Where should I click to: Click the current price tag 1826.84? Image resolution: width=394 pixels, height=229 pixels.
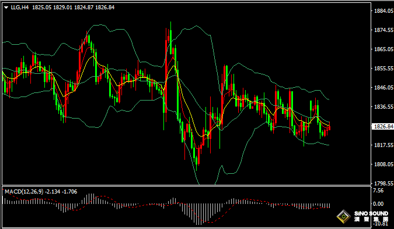(x=383, y=127)
